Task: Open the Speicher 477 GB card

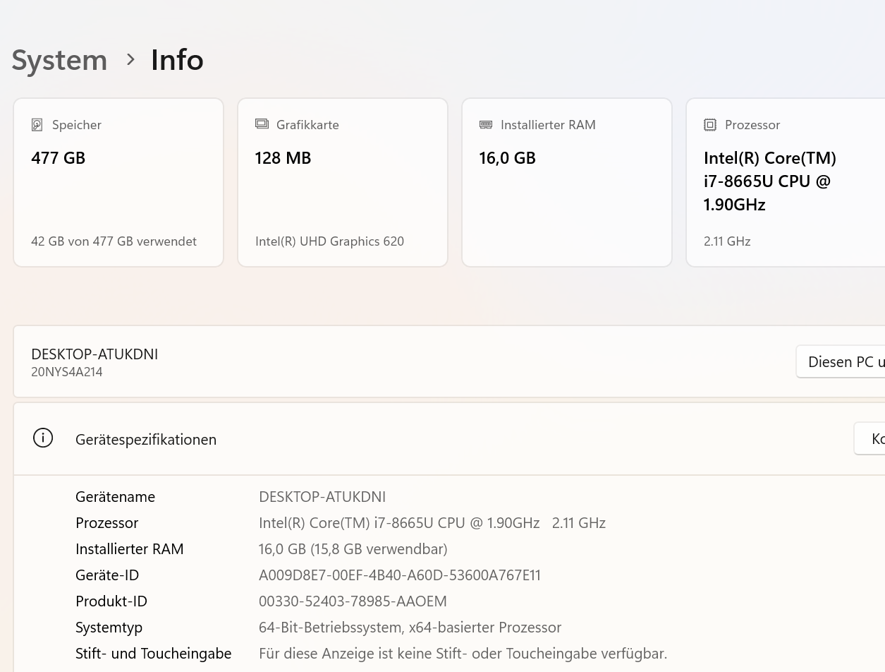Action: (x=118, y=182)
